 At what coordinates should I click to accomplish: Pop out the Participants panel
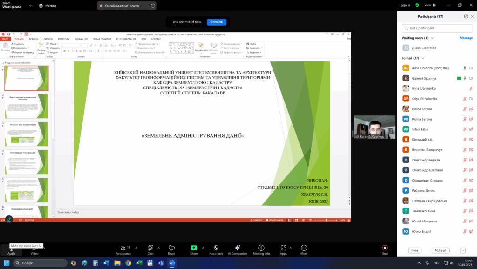click(x=466, y=16)
